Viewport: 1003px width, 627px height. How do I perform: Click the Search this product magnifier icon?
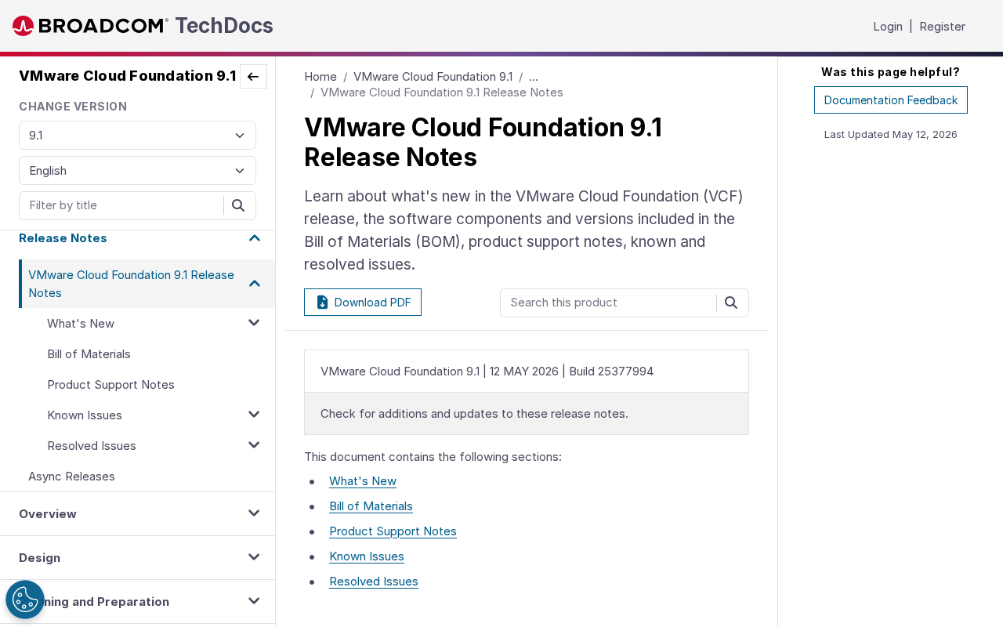[731, 303]
